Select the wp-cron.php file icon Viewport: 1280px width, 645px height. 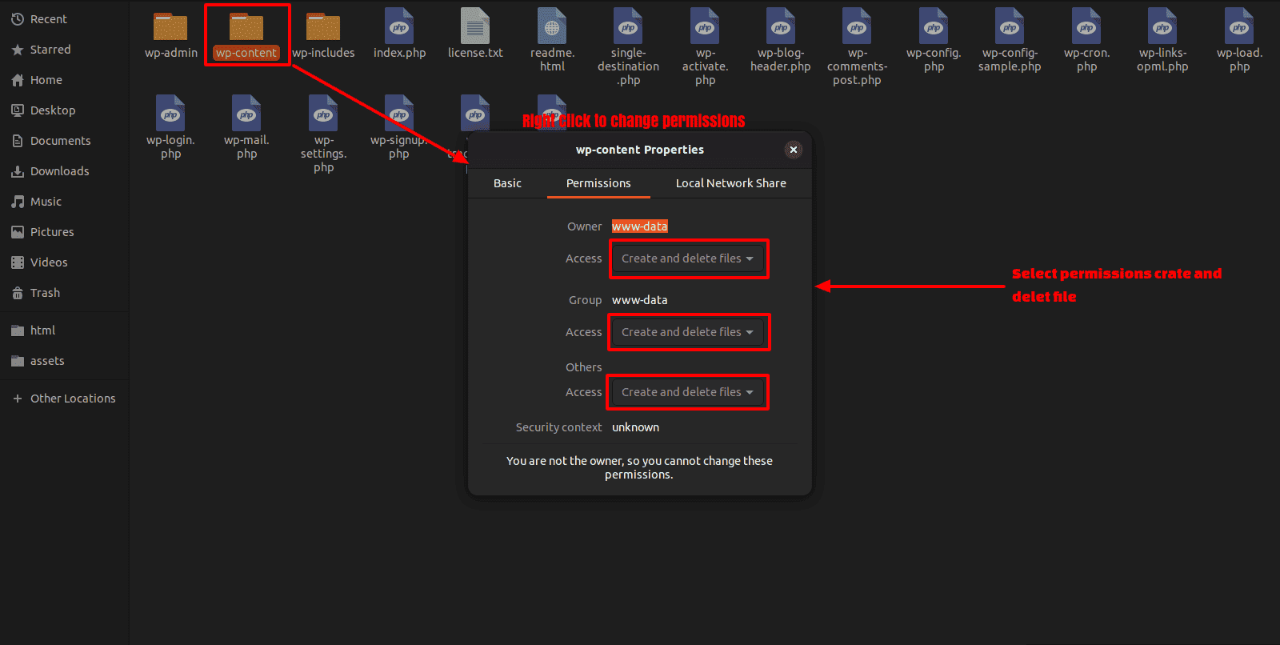(1086, 26)
